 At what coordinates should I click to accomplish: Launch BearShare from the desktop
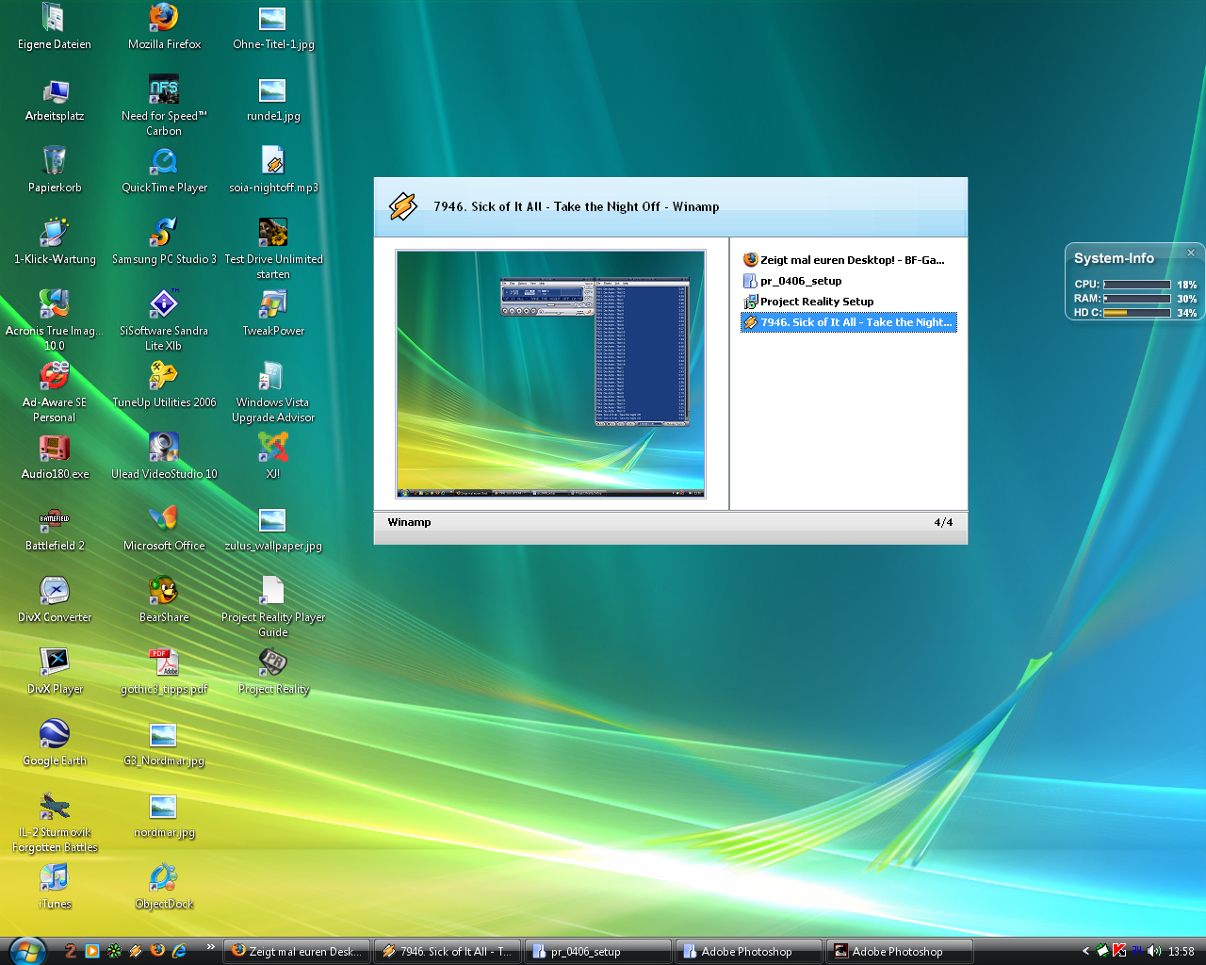[x=164, y=600]
